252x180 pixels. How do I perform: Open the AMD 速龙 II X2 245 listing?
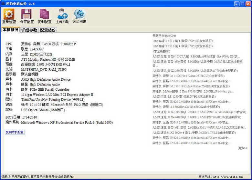[x=199, y=112]
